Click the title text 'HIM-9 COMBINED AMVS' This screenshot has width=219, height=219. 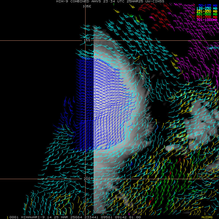[x=79, y=1]
